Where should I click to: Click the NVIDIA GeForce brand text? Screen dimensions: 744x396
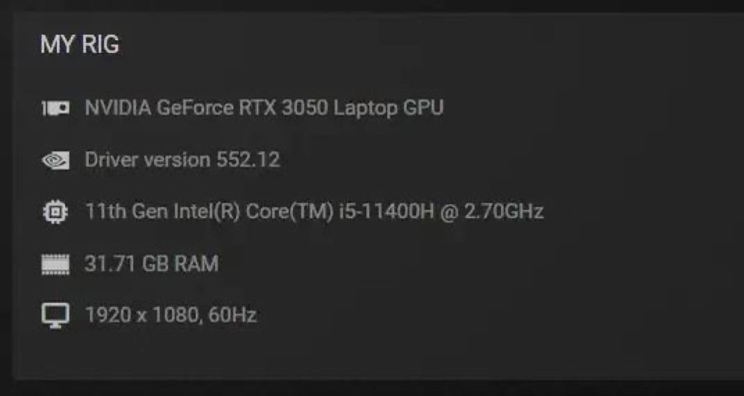tap(159, 108)
